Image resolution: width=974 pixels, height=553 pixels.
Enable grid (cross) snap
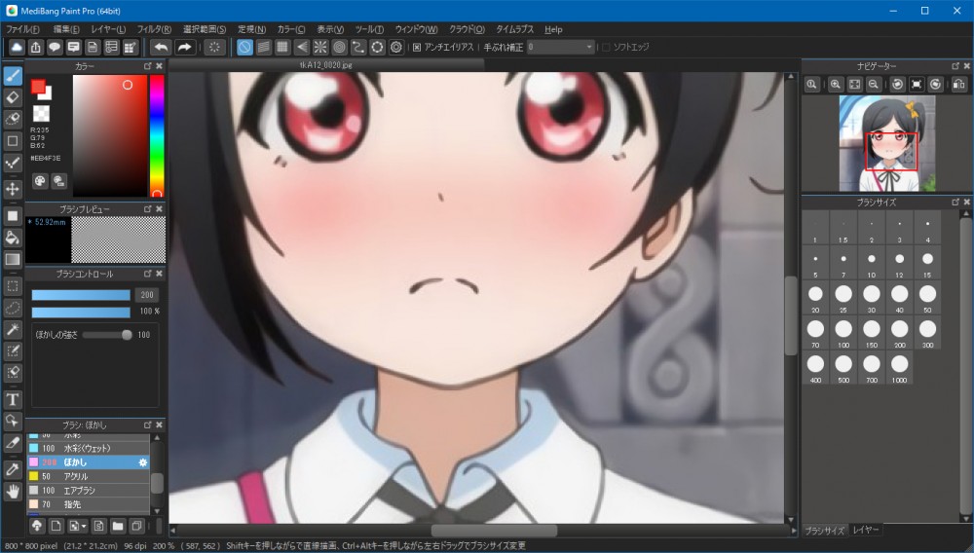(282, 47)
